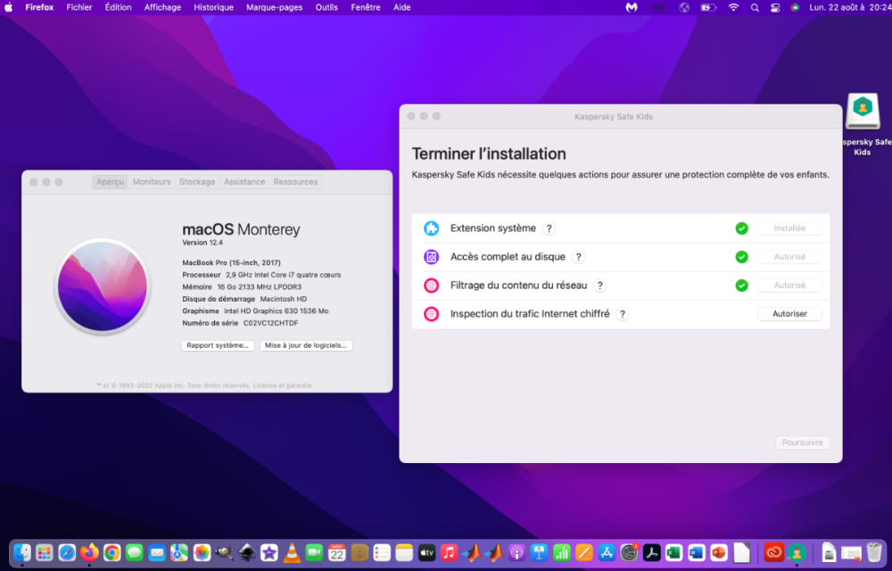Click the serial number C02VC12CHTDF

[x=271, y=323]
